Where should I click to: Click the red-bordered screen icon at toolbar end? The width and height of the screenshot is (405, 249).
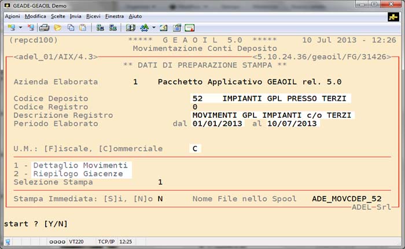click(x=189, y=27)
